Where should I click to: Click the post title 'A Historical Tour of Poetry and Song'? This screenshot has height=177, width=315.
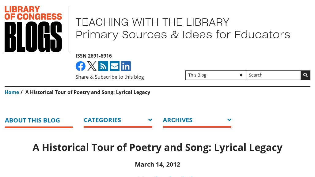(x=157, y=147)
